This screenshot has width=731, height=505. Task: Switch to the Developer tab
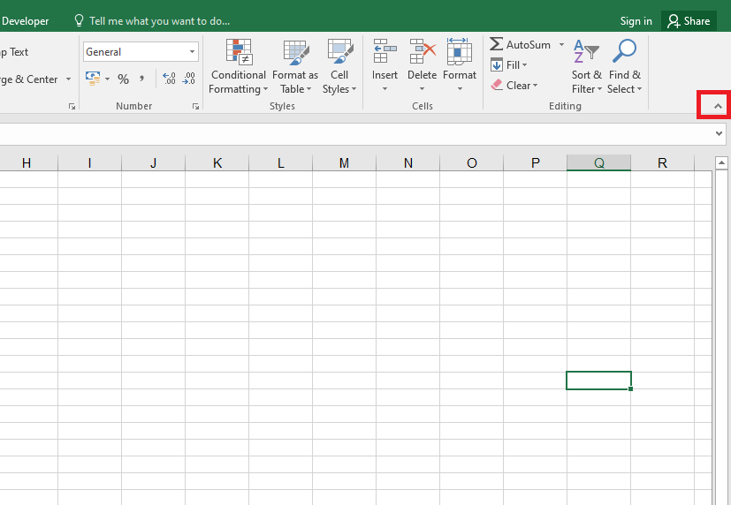[26, 20]
